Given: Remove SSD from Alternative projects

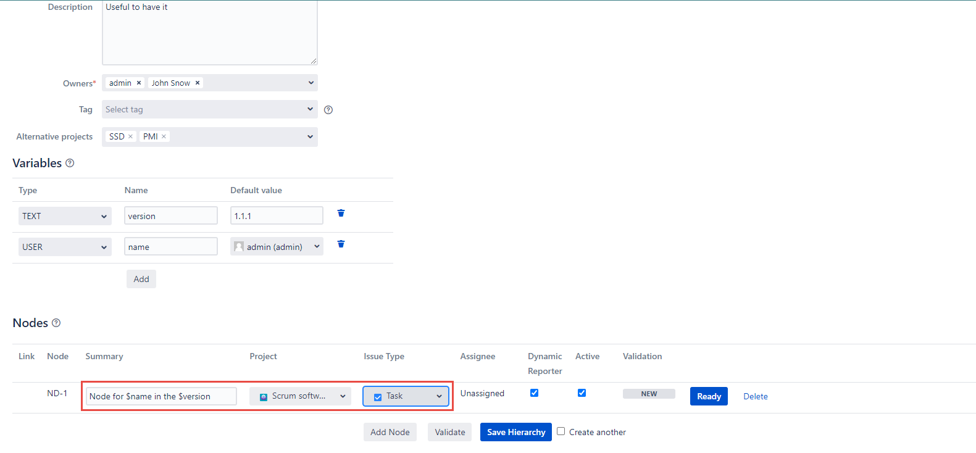Looking at the screenshot, I should 130,136.
